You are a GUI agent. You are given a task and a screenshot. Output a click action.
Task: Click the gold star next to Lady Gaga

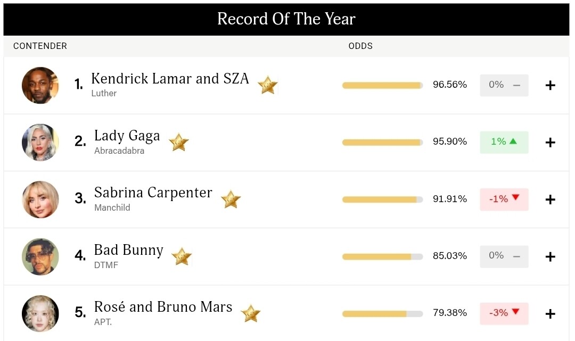pyautogui.click(x=178, y=142)
